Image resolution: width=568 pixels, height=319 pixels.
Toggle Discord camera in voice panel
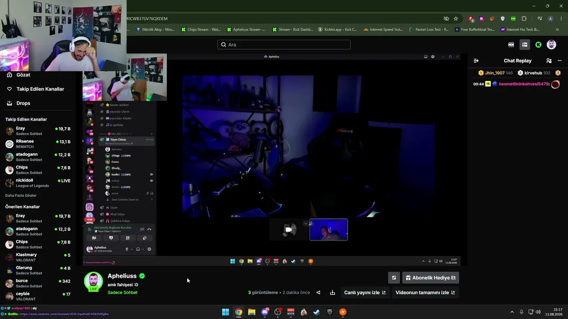94,238
